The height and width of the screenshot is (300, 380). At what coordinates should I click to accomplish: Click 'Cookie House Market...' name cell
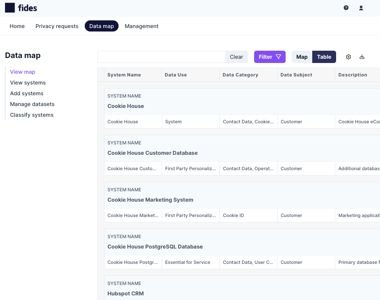(x=133, y=215)
